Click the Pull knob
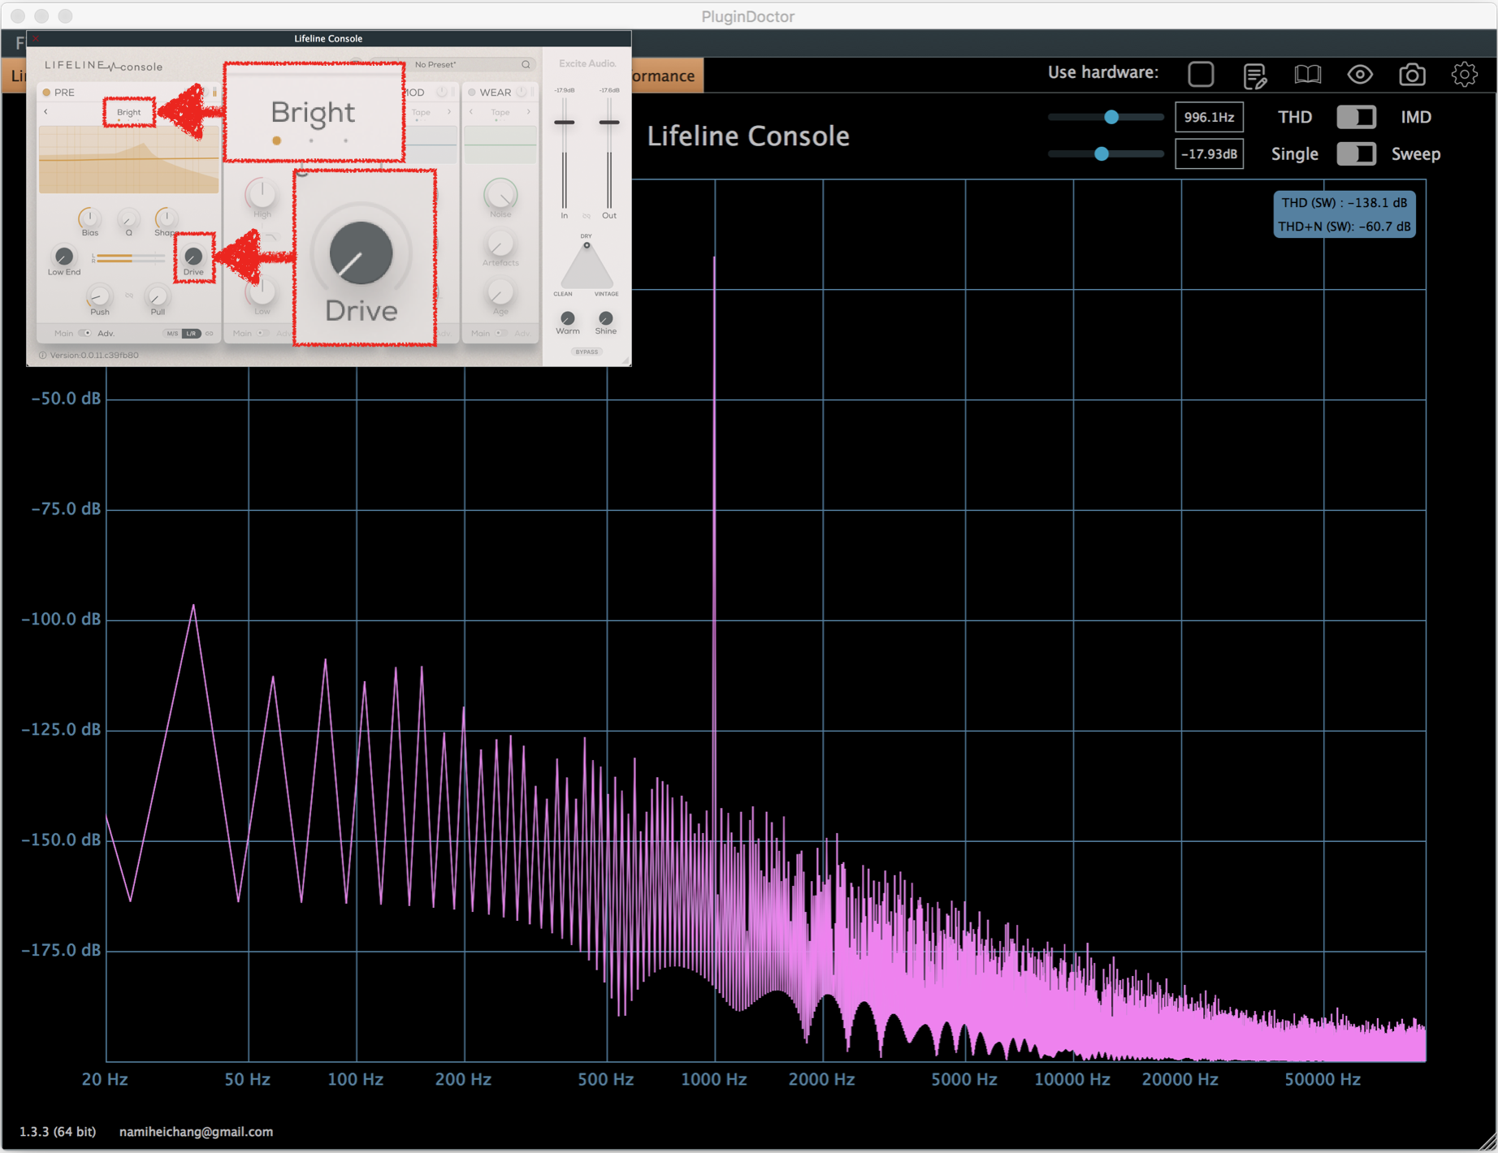The image size is (1498, 1153). point(158,296)
